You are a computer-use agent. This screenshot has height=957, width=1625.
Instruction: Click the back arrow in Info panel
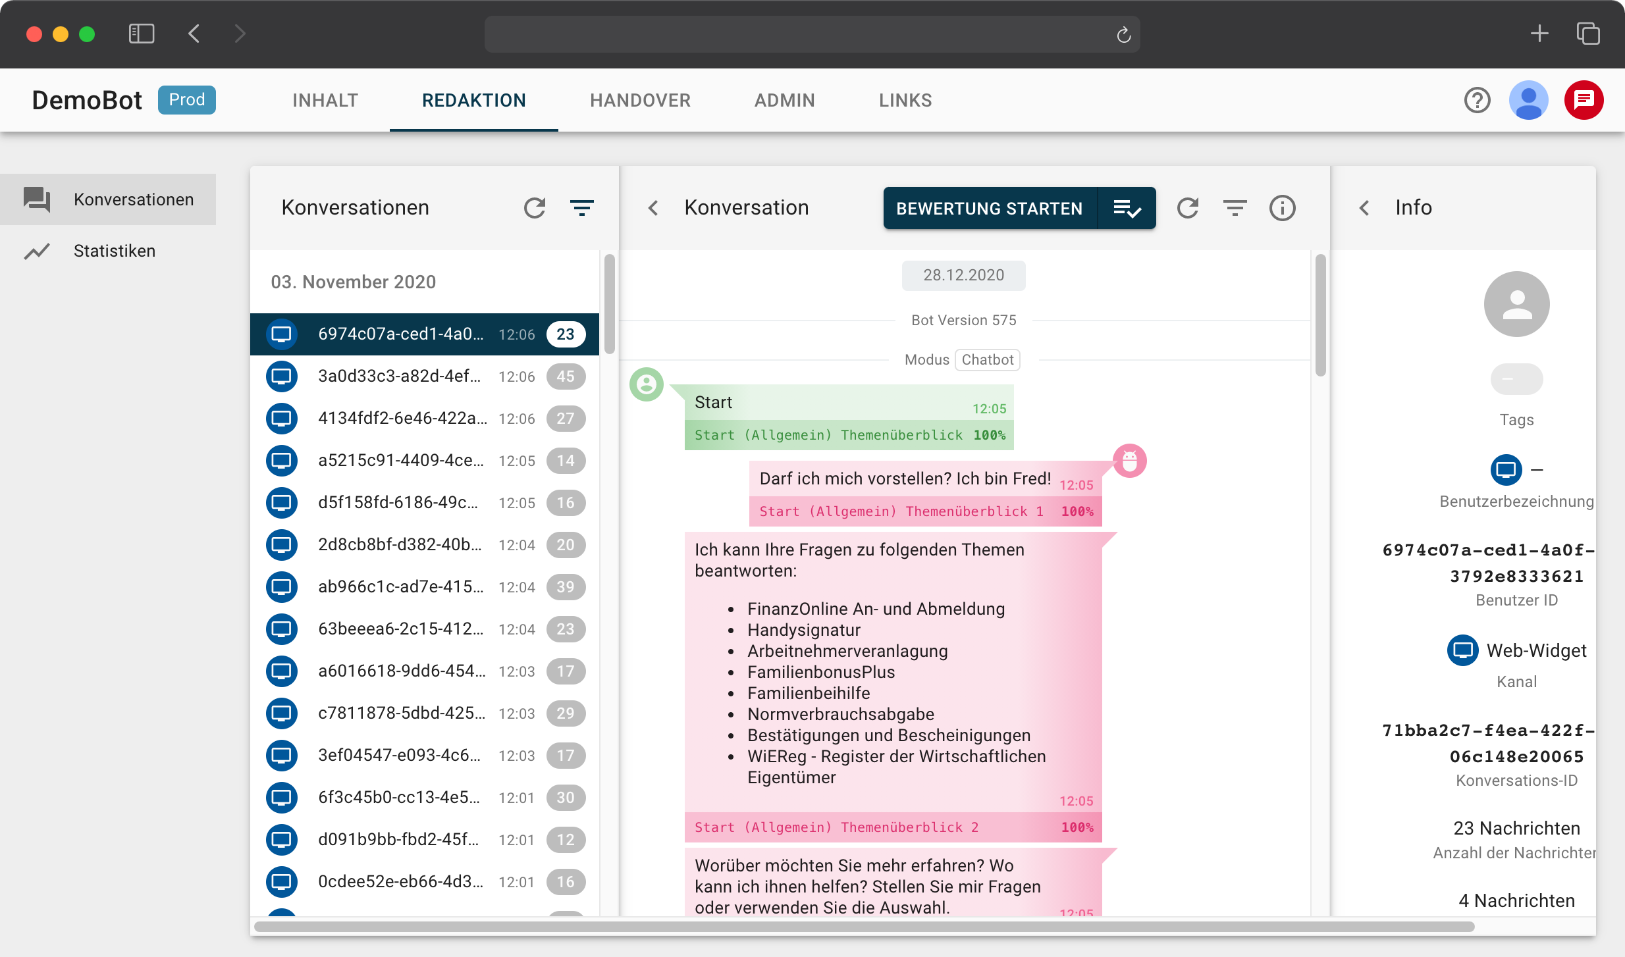[x=1365, y=207]
